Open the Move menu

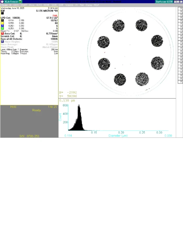32,5
